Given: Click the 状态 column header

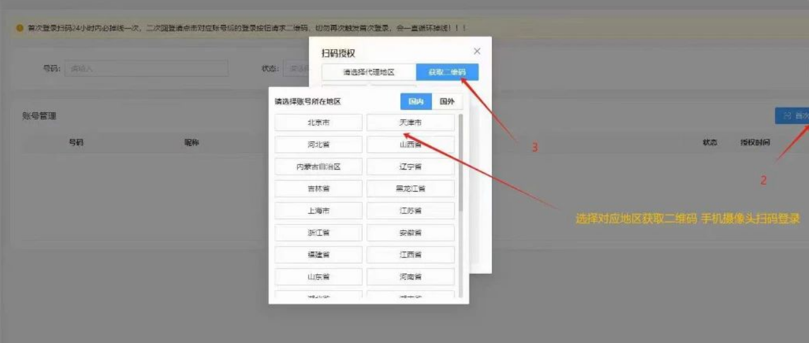Looking at the screenshot, I should pos(710,142).
